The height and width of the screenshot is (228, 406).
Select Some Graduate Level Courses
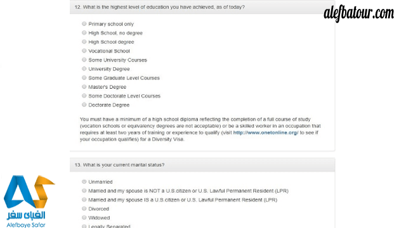tap(84, 77)
